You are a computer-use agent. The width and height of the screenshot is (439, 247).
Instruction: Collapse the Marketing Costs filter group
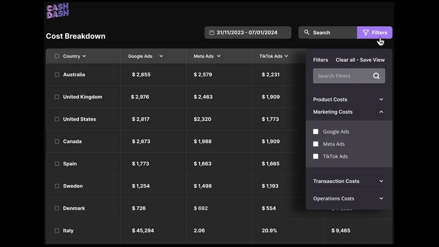349,112
